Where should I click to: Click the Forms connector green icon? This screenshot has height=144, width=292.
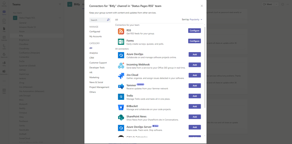(121, 42)
